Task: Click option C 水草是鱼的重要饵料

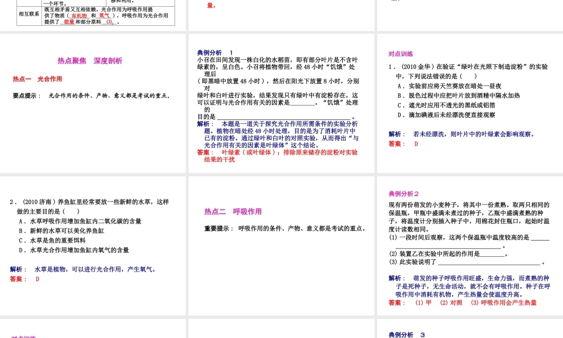Action: [x=52, y=241]
